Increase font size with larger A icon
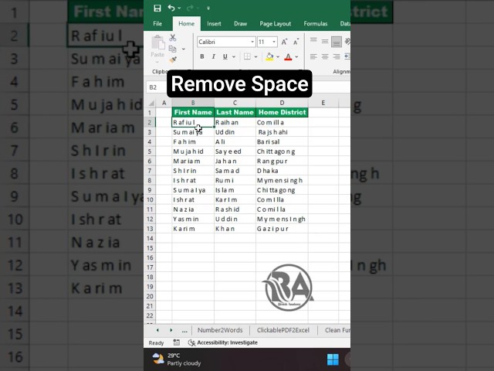The image size is (494, 371). coord(284,42)
